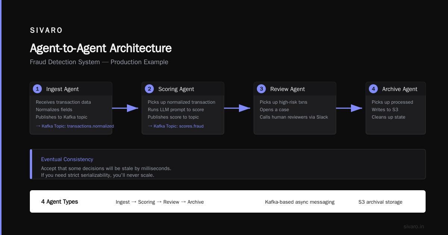
Task: Click the Agent-to-Agent Architecture title
Action: [x=101, y=48]
